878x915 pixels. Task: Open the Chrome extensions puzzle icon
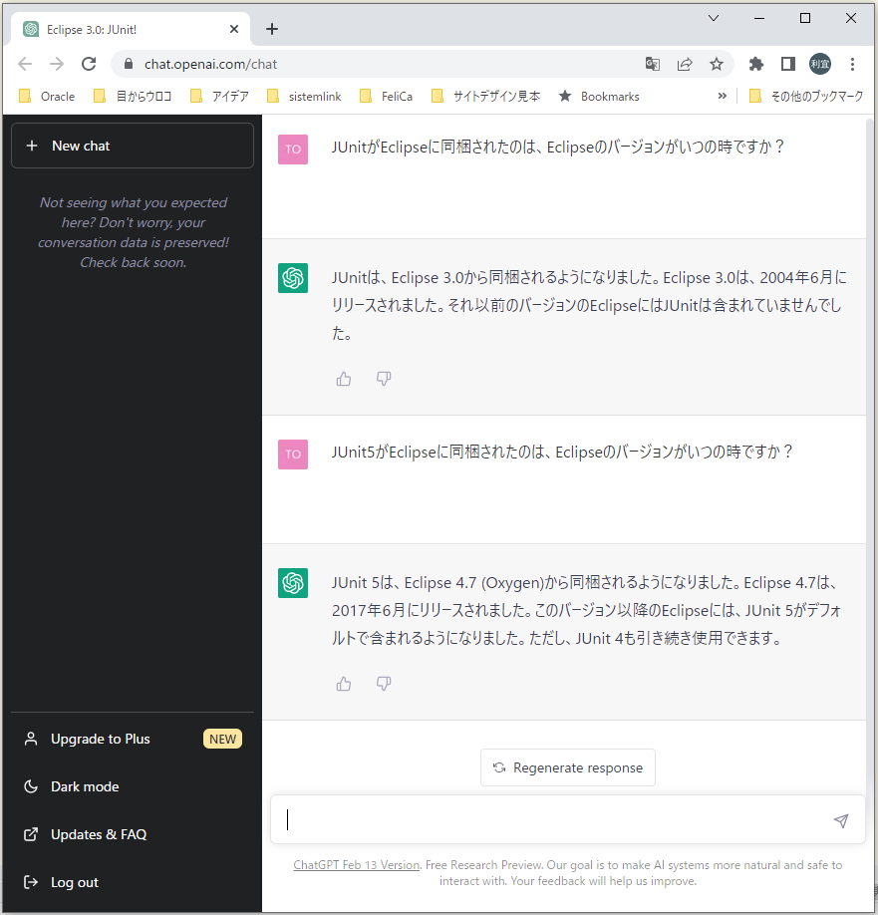(755, 63)
